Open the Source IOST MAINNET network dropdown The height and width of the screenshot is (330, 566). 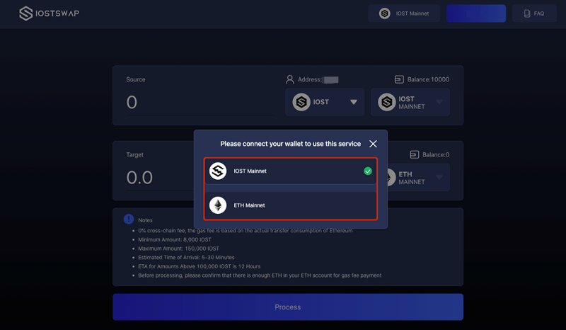pos(410,102)
